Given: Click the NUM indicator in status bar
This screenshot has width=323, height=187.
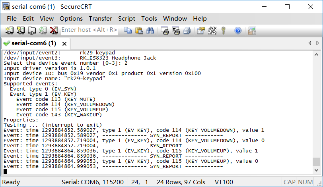Looking at the screenshot, I should click(305, 182).
